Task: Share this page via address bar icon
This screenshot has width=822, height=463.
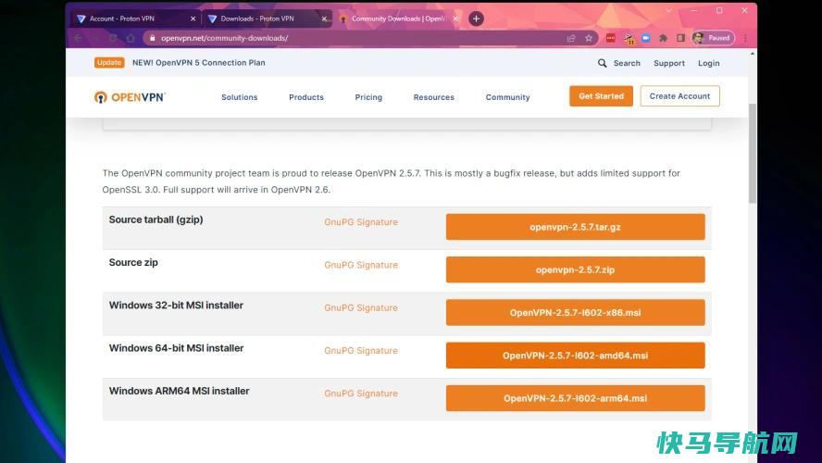Action: pyautogui.click(x=571, y=38)
